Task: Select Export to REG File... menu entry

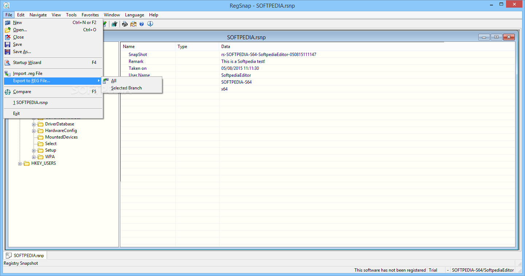Action: (53, 81)
